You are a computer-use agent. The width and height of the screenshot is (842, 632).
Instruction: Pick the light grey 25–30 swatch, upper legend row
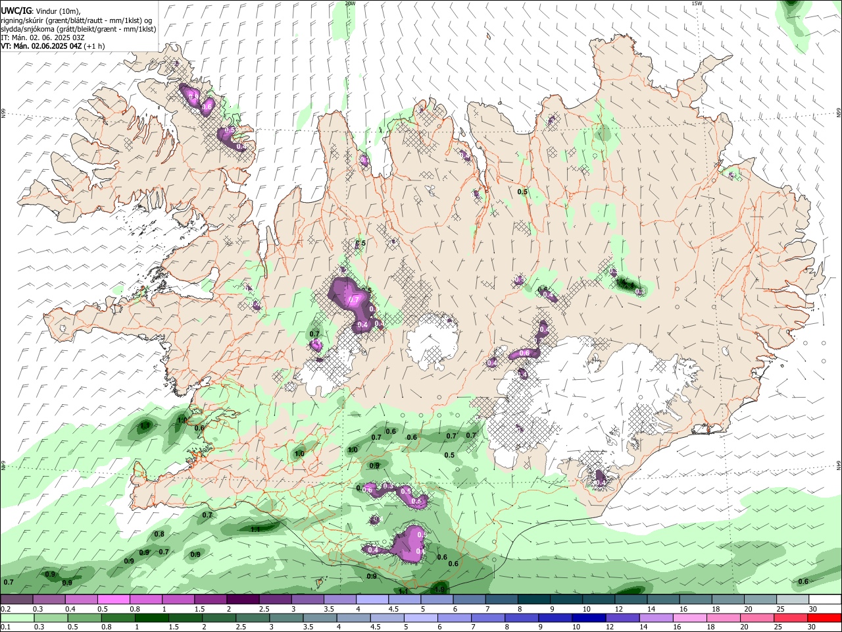coord(793,599)
